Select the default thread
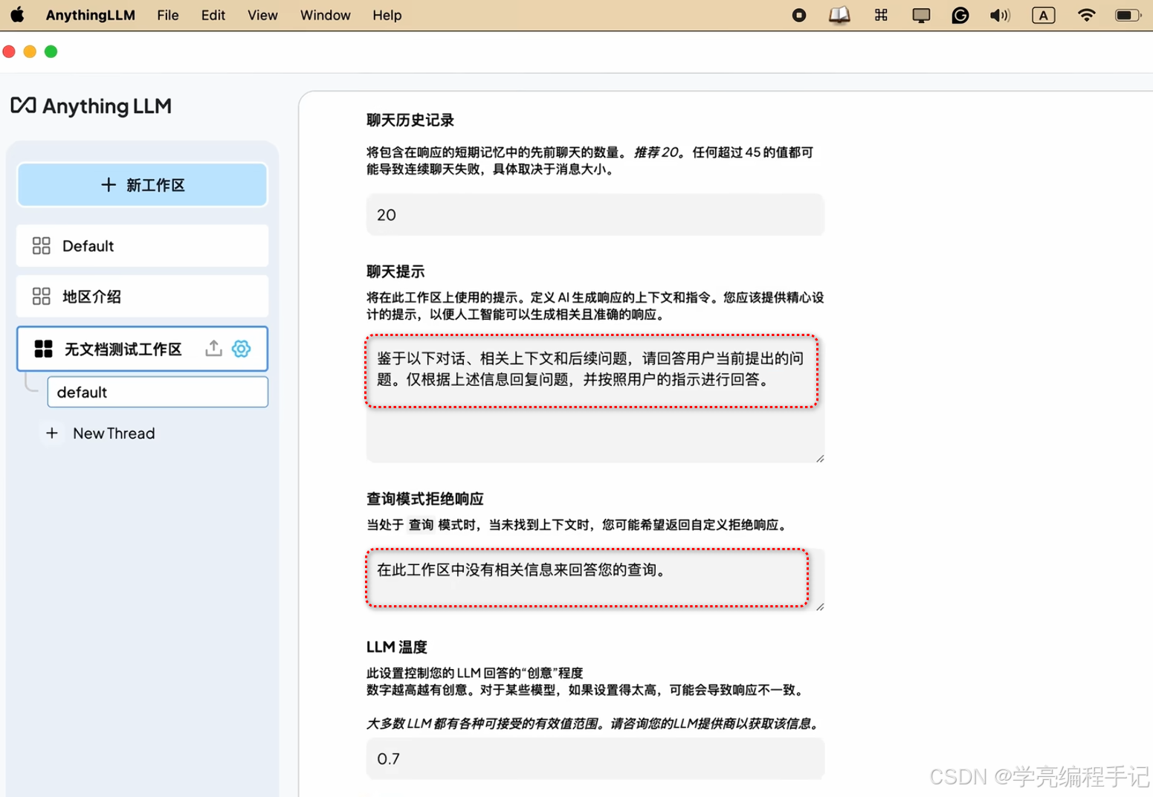Screen dimensions: 1153x797 [158, 392]
